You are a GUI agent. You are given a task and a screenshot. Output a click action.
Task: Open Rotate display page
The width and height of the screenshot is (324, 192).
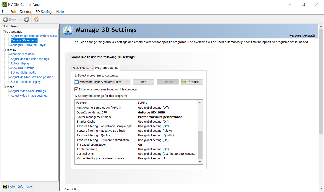20,63
